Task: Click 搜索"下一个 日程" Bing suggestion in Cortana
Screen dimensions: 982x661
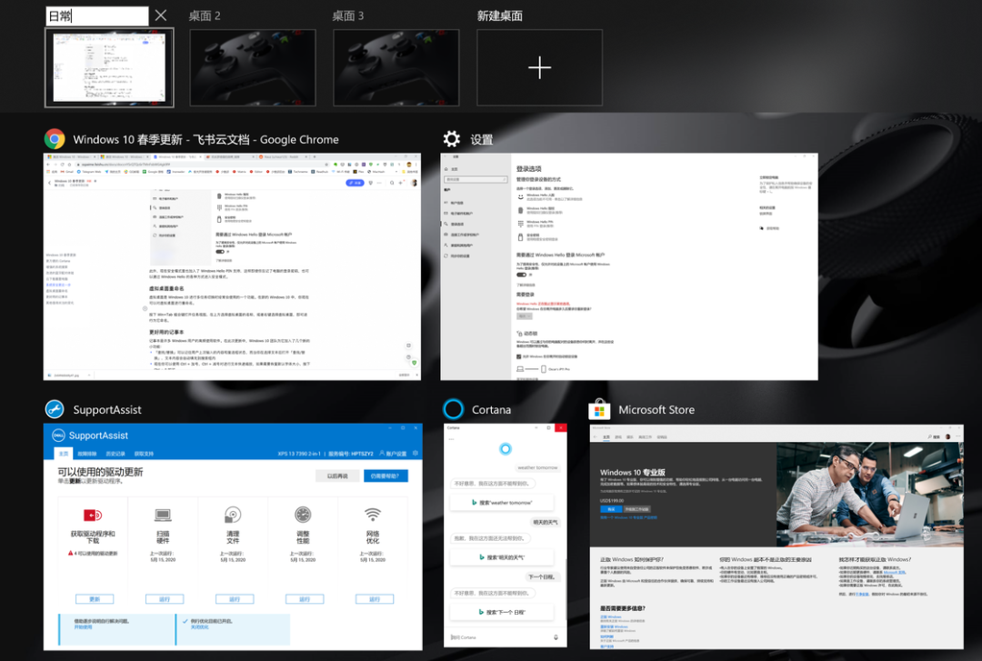Action: (x=502, y=612)
